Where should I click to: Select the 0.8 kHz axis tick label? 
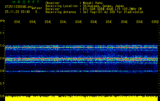coord(2,71)
